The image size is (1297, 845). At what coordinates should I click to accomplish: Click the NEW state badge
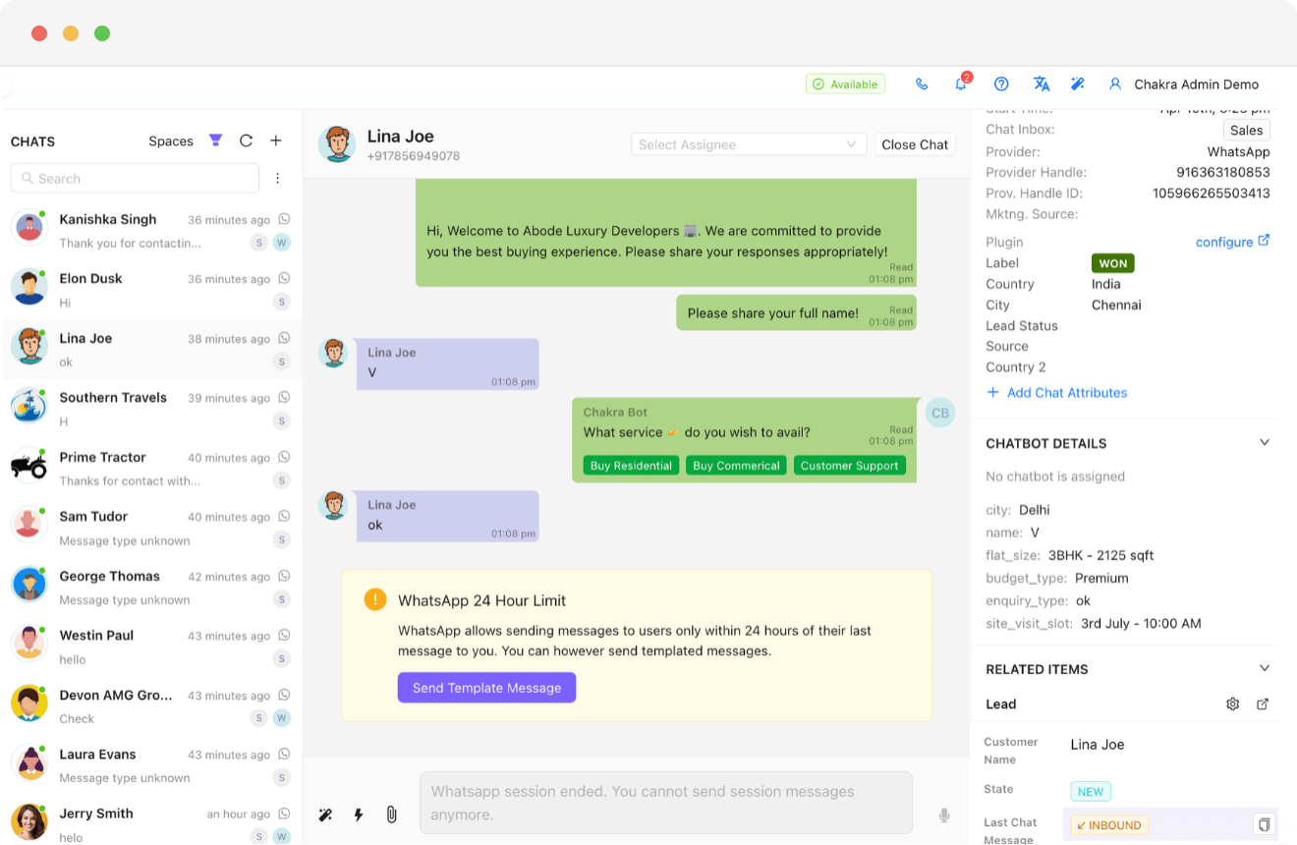(1091, 792)
